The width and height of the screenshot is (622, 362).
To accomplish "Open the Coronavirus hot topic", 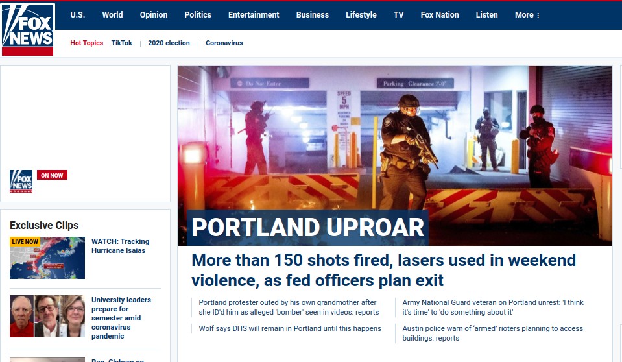I will (224, 43).
